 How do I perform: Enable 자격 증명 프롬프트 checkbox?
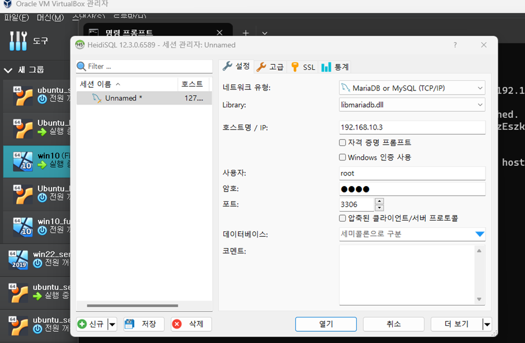[342, 142]
